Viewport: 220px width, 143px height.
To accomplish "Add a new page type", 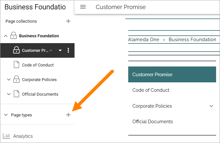I will pyautogui.click(x=68, y=115).
